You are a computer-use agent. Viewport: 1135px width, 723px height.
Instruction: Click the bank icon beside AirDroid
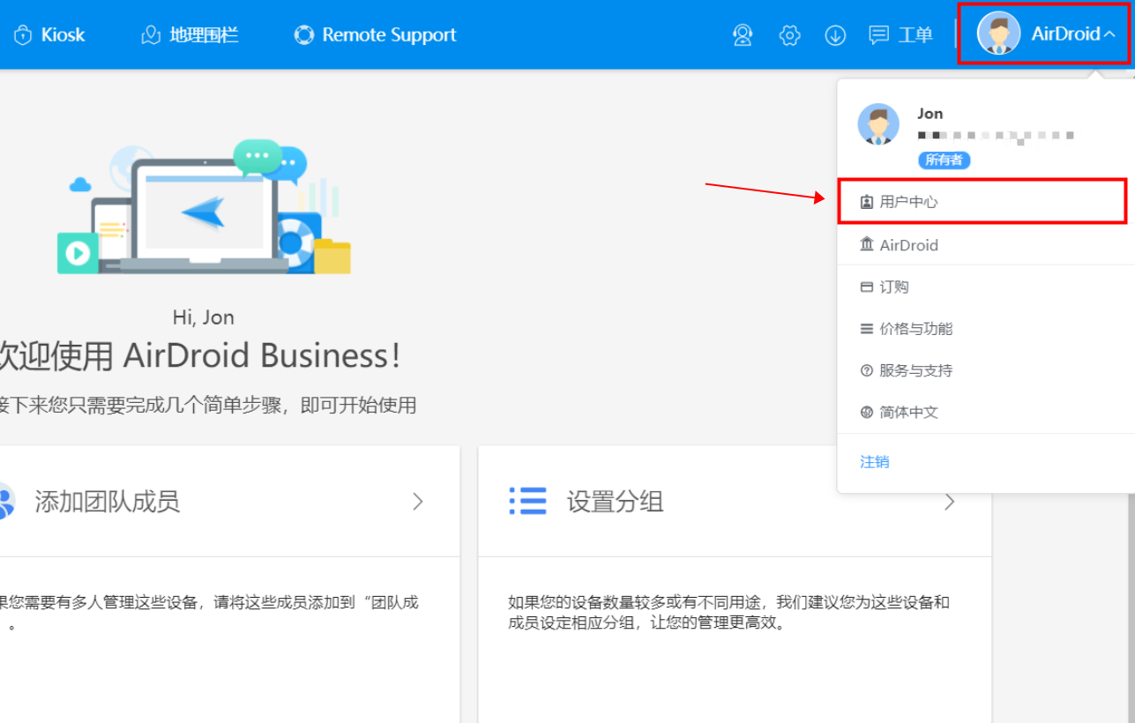(867, 244)
